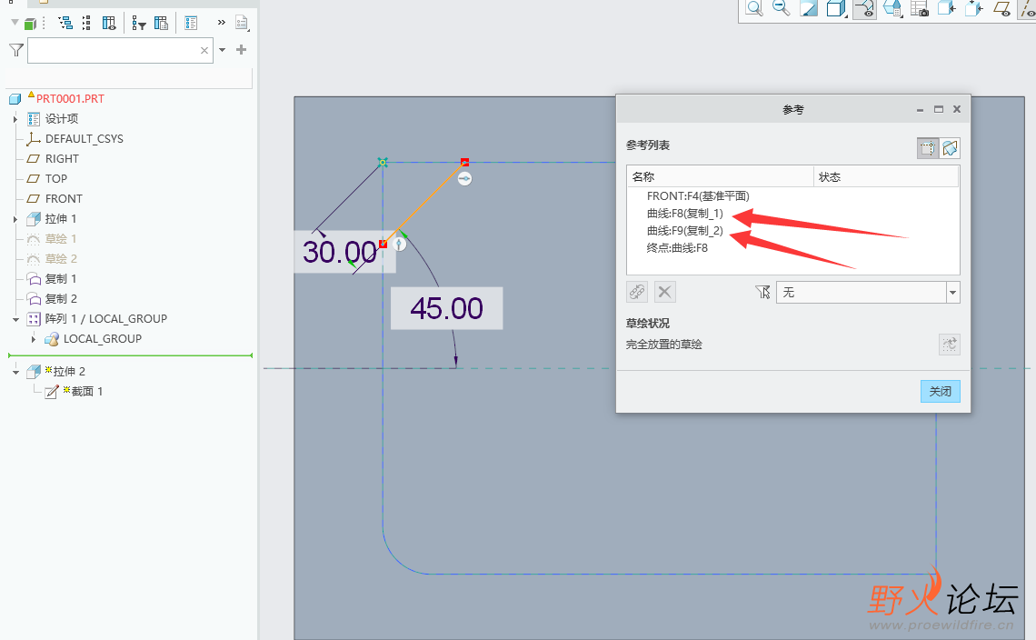
Task: Select the 30.00 dimension value
Action: coord(340,252)
